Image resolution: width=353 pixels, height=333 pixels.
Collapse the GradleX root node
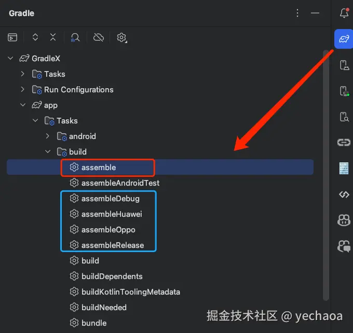[x=10, y=58]
